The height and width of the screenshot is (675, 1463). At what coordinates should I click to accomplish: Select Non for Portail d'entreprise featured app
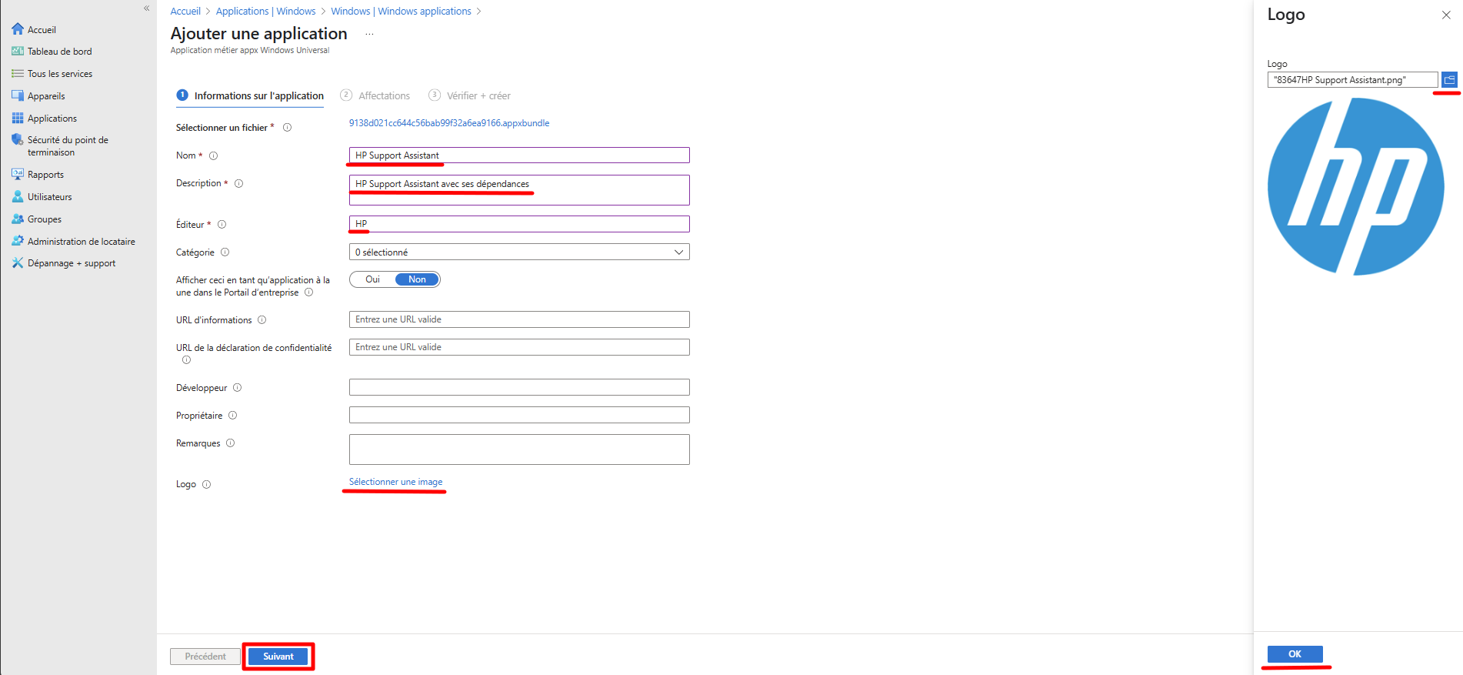pos(417,279)
